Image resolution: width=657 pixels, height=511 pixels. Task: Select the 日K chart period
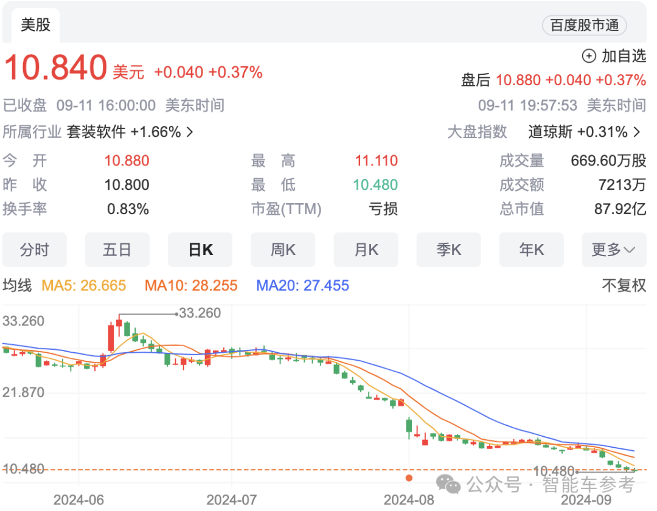200,249
